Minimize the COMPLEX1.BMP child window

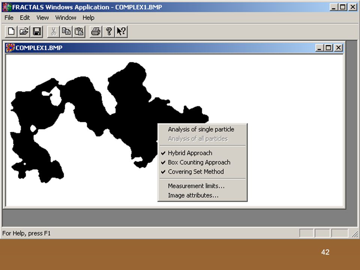click(x=319, y=48)
